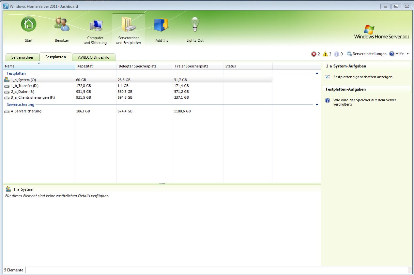The width and height of the screenshot is (414, 275).
Task: Click the 1_a_System icon in details pane
Action: point(8,189)
